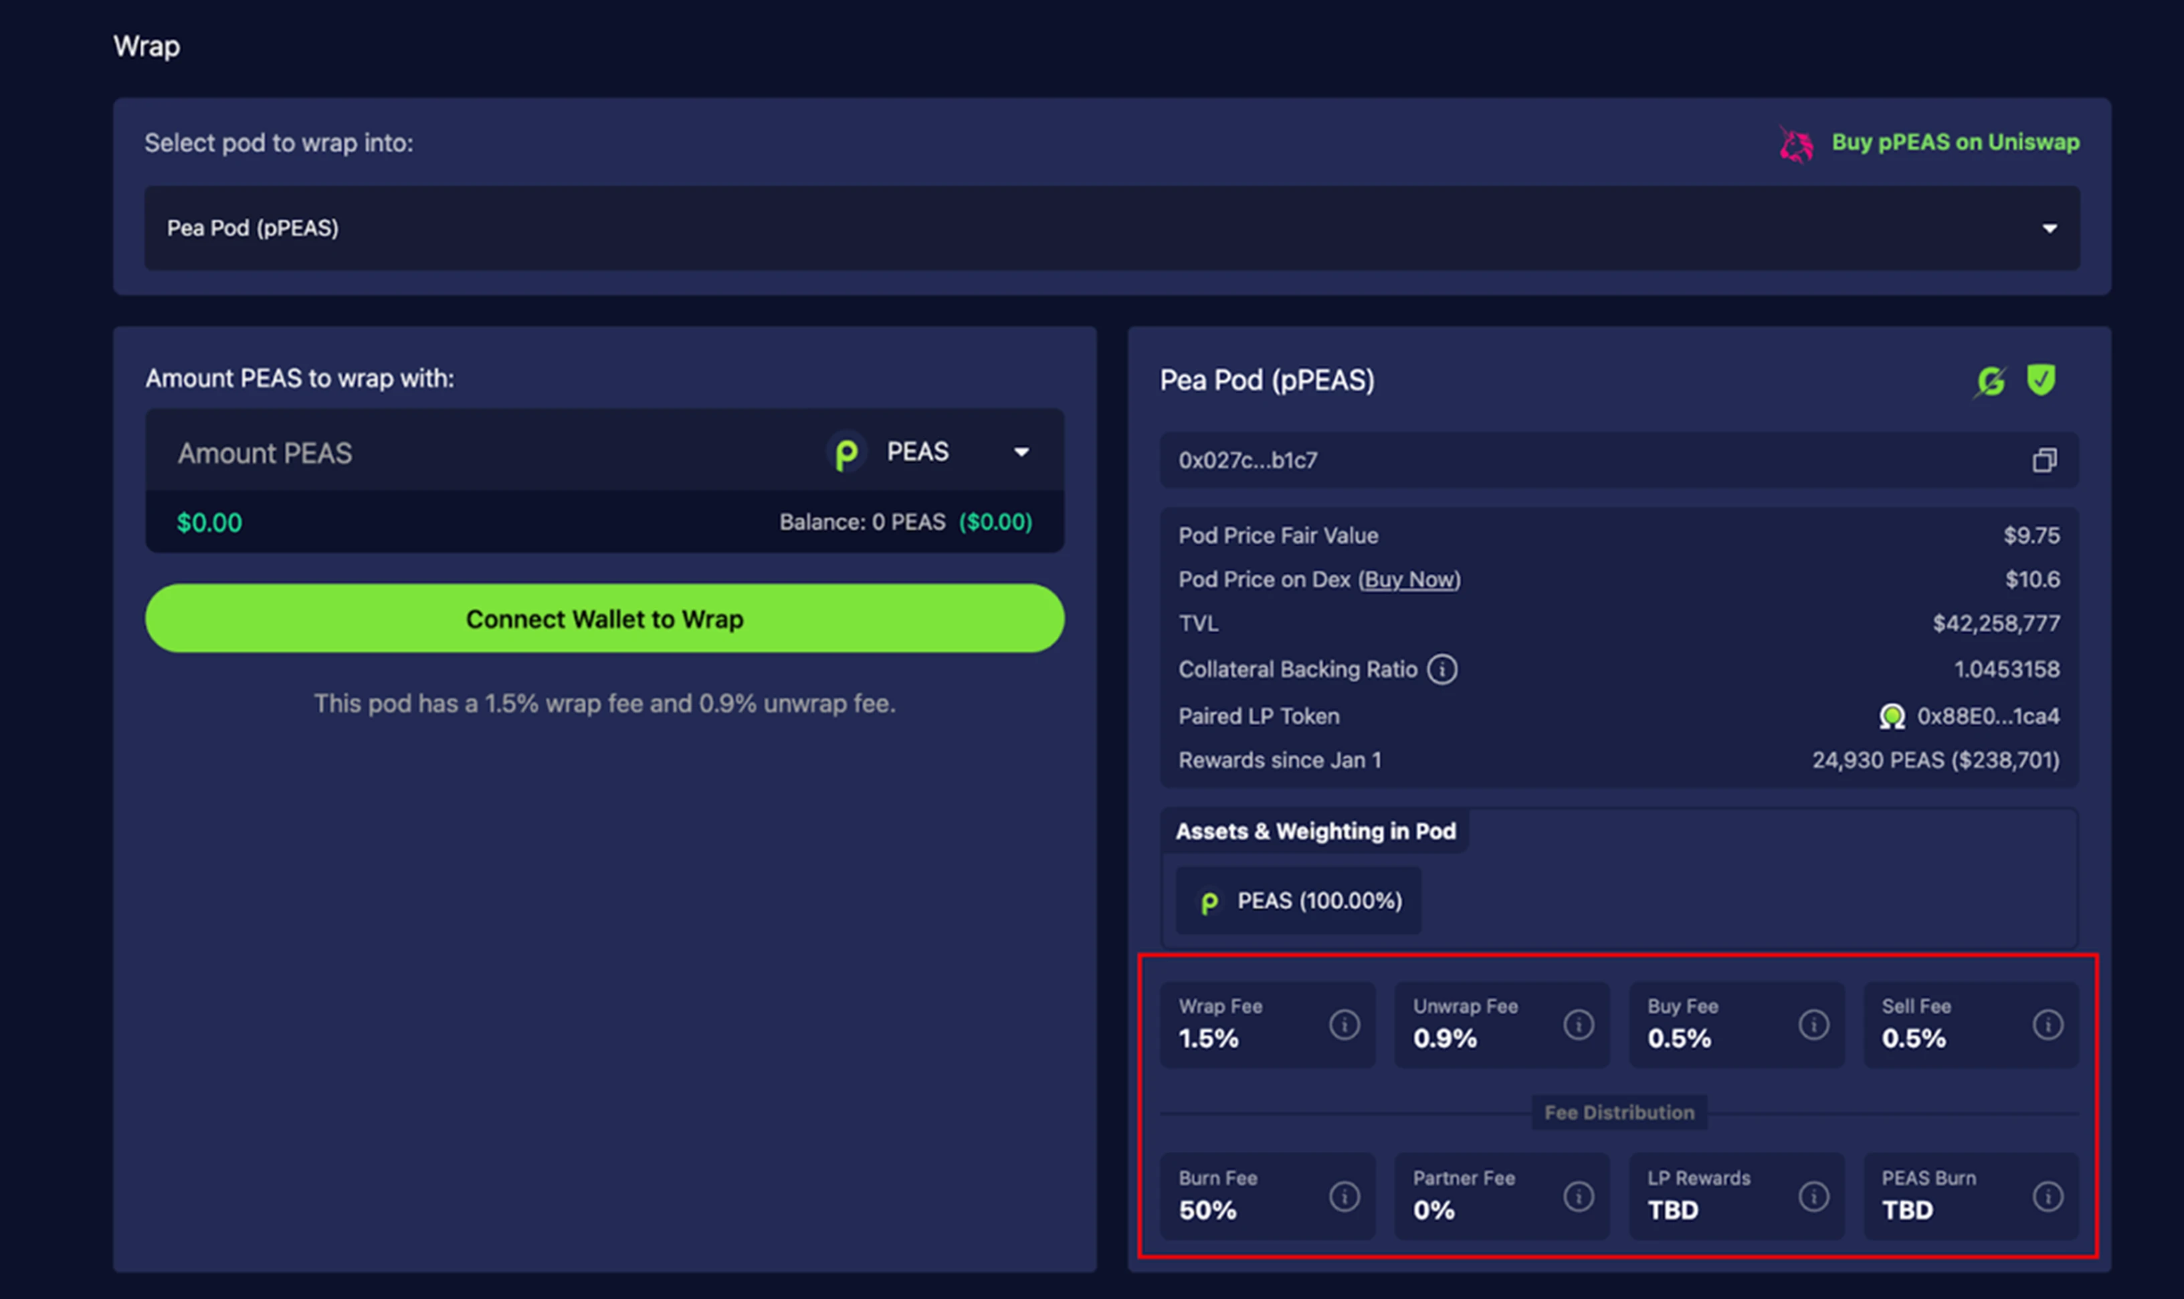
Task: Show Unwrap Fee info tooltip
Action: tap(1579, 1024)
